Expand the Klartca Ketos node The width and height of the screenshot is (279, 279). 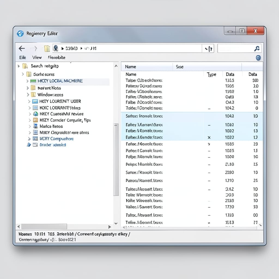pos(30,126)
